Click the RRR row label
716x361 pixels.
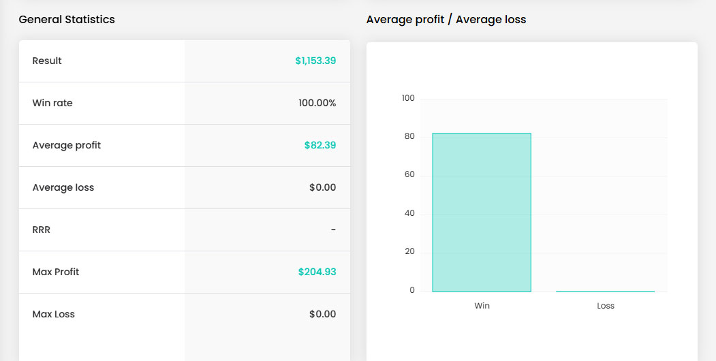click(41, 230)
